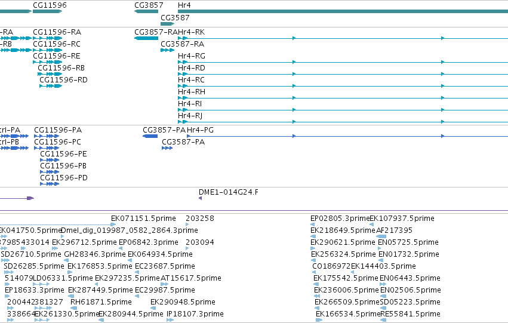Click the CG3587-PA protein arrows glyph
This screenshot has width=508, height=323.
pyautogui.click(x=167, y=148)
